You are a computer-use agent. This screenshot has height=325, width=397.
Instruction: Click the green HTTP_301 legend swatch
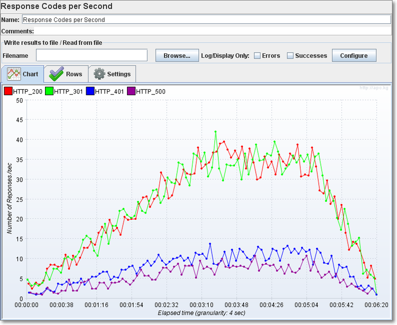[x=49, y=91]
